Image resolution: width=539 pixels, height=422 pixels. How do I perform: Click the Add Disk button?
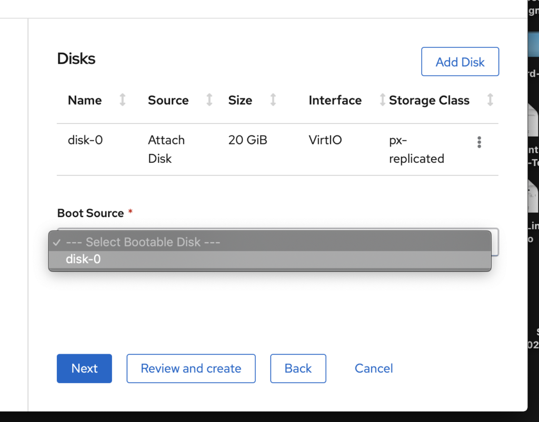(x=460, y=61)
